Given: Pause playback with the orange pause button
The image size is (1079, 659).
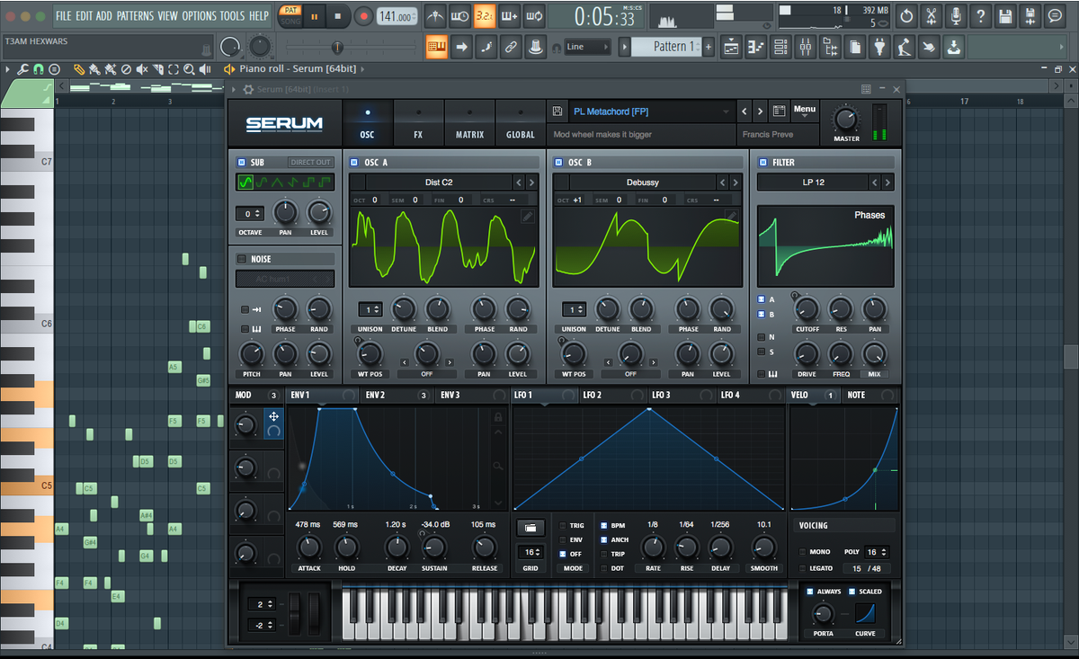Looking at the screenshot, I should 316,16.
